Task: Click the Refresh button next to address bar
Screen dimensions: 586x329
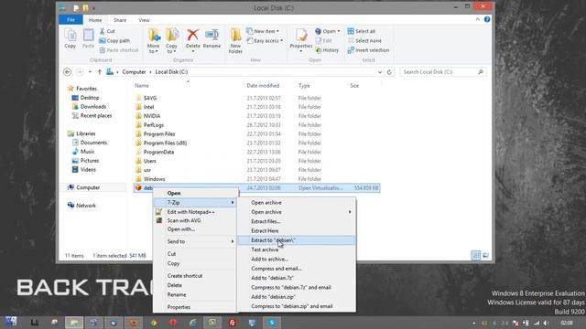Action: (x=389, y=72)
